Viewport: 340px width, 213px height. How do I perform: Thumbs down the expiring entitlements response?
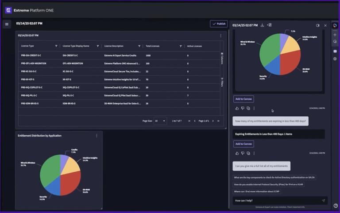tap(243, 153)
